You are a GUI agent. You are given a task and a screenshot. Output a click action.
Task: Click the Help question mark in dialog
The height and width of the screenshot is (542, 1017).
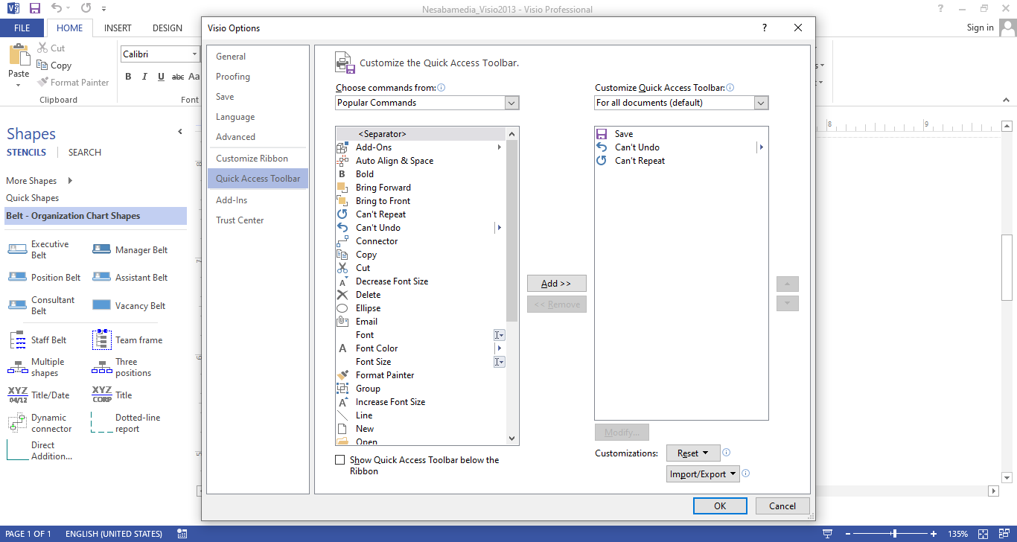(x=764, y=28)
